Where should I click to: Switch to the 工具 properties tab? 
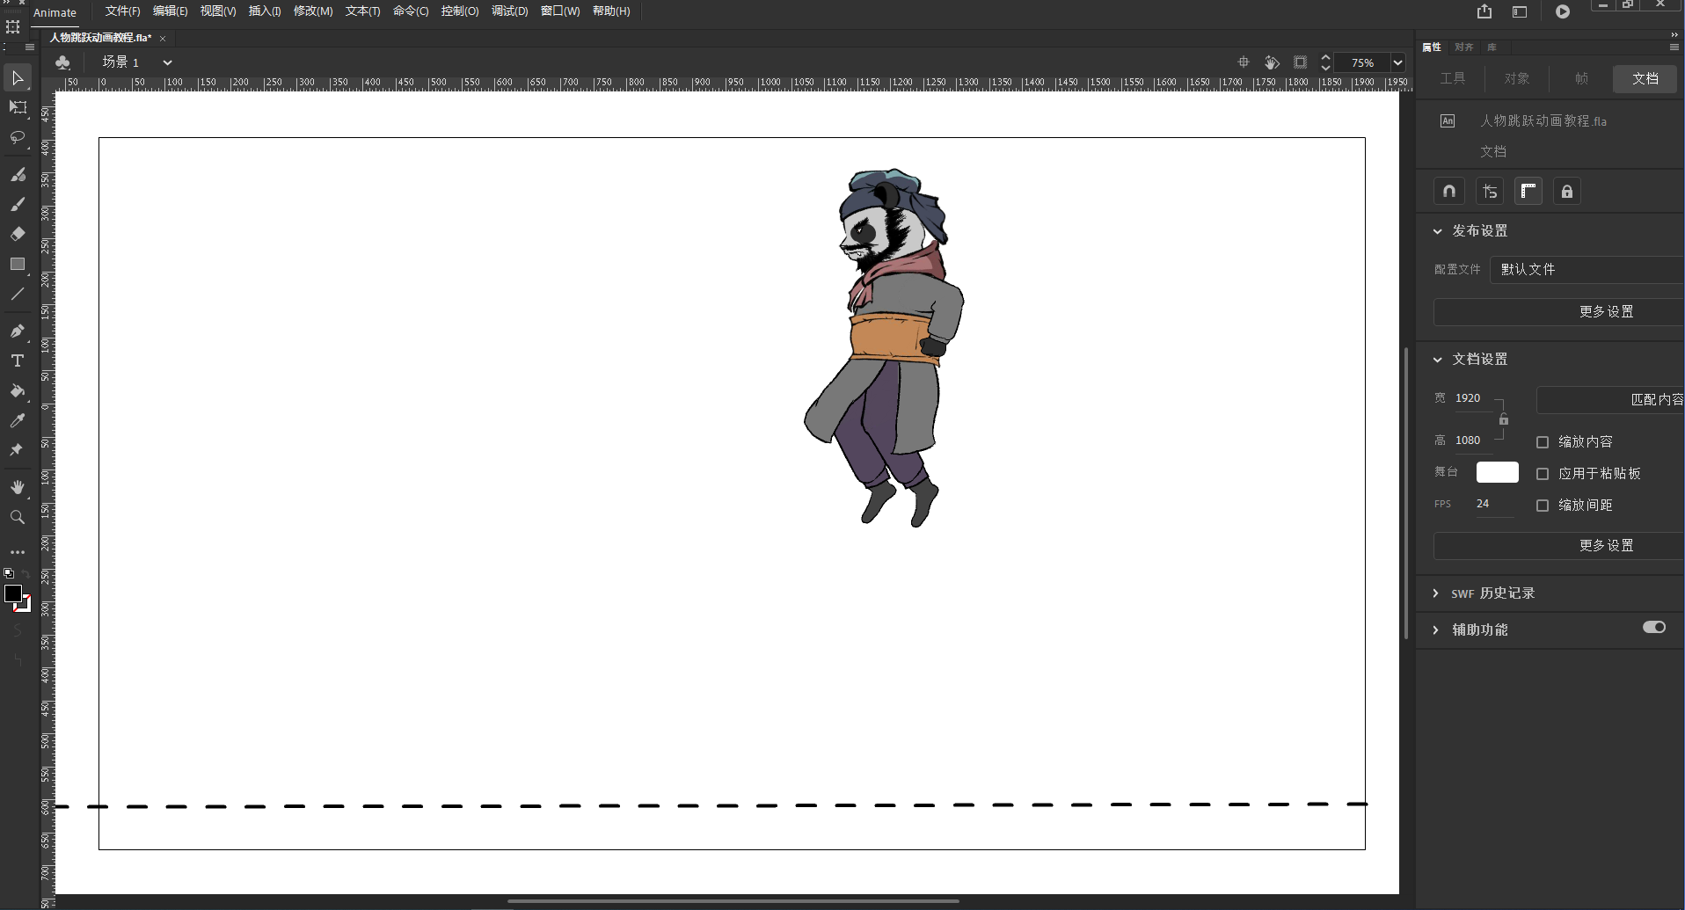tap(1453, 78)
